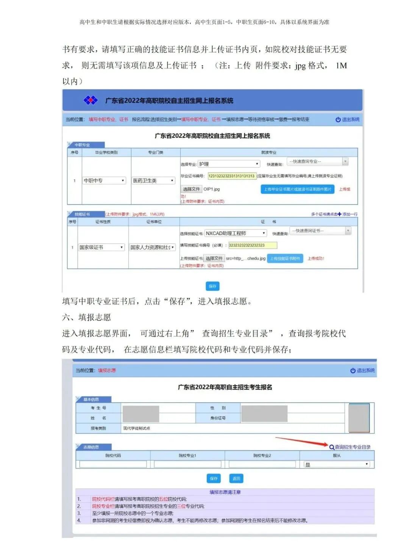Open the 医药卫生类 category dropdown
Viewport: 409px width, 547px height.
tap(153, 180)
